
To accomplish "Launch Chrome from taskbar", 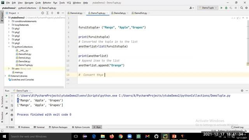I will pyautogui.click(x=121, y=136).
